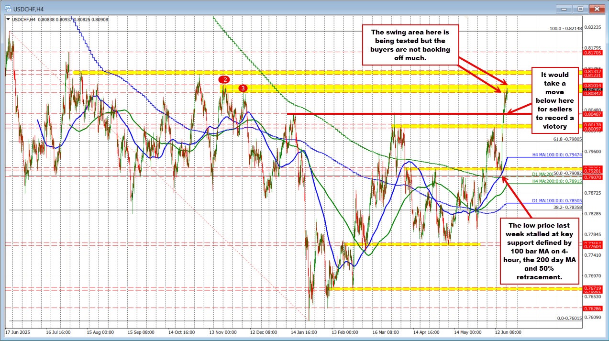609x341 pixels.
Task: Click the 0.76090 price scale value
Action: point(593,317)
